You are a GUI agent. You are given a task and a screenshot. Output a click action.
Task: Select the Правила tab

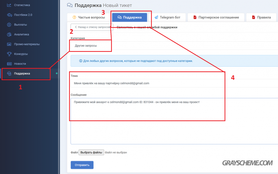tap(261, 17)
